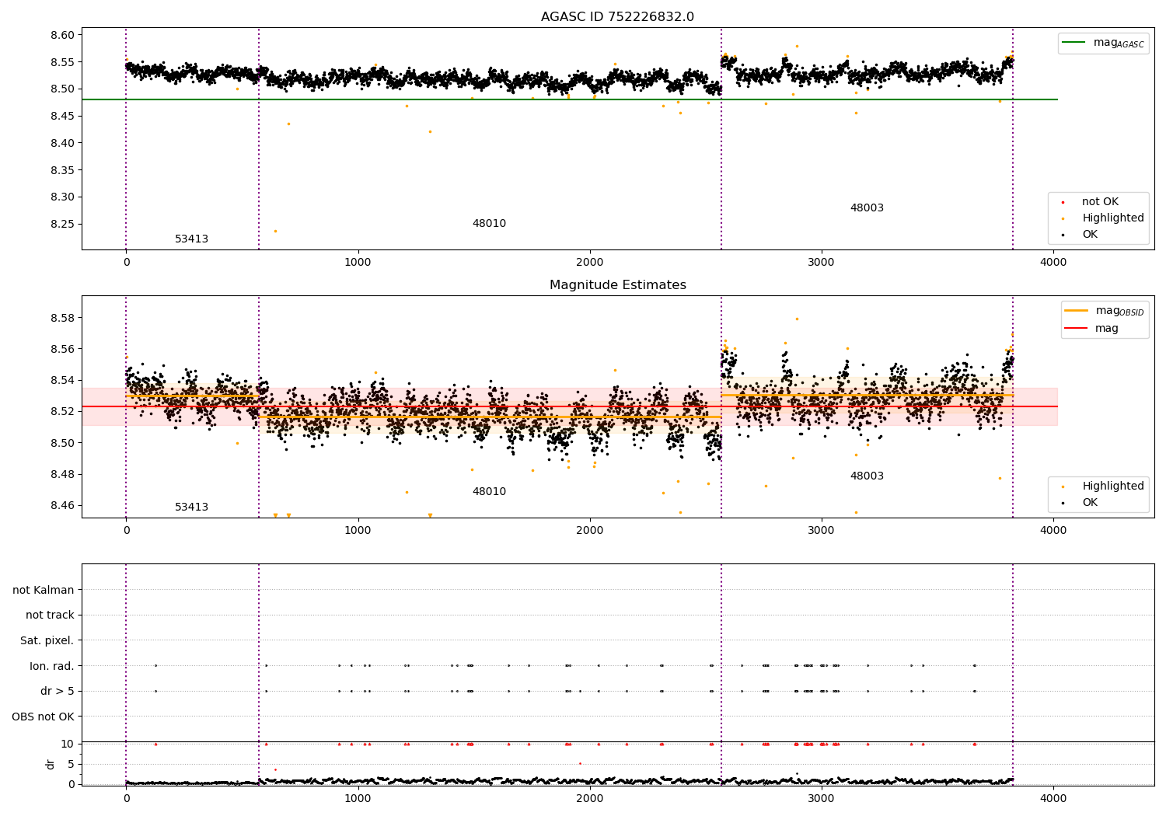The height and width of the screenshot is (816, 1166).
Task: Select the mag OBSID legend label
Action: pos(1120,311)
